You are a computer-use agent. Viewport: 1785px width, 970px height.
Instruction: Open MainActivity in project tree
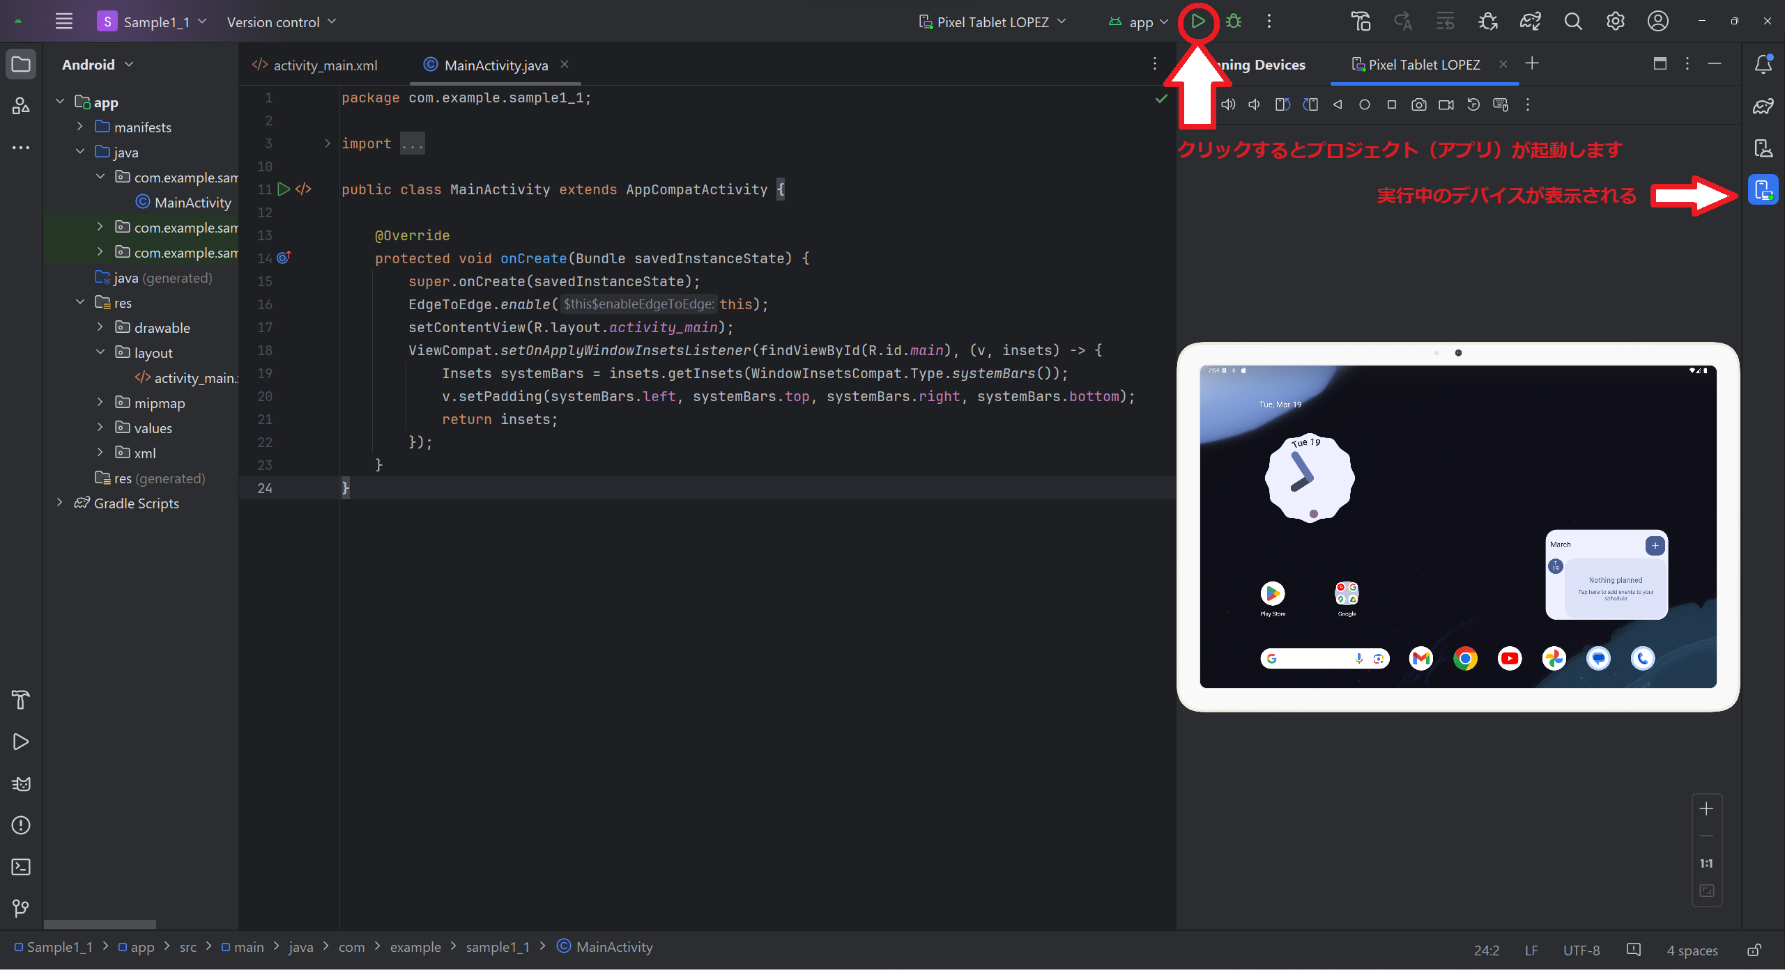pos(184,202)
